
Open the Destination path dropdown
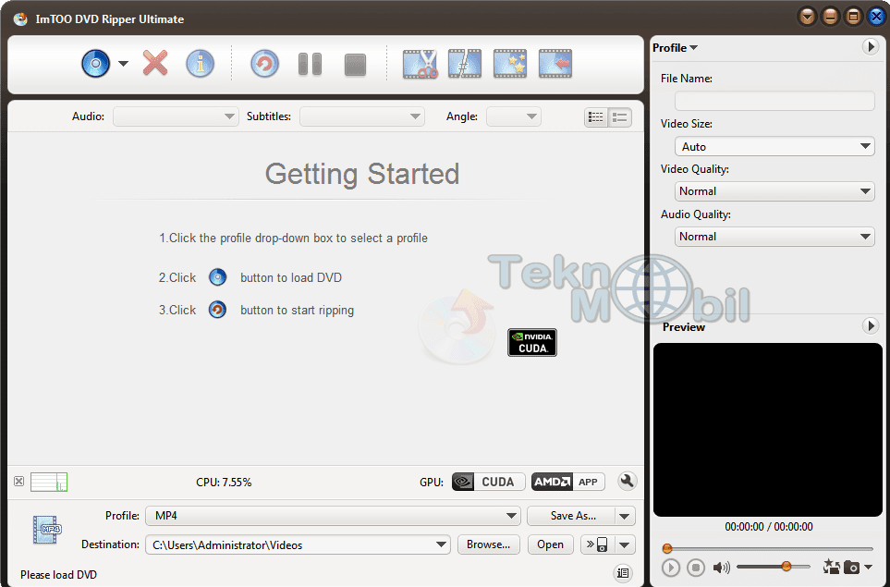pyautogui.click(x=441, y=544)
